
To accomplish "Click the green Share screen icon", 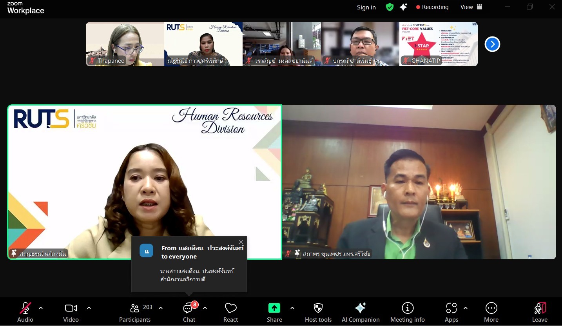I will pos(274,308).
